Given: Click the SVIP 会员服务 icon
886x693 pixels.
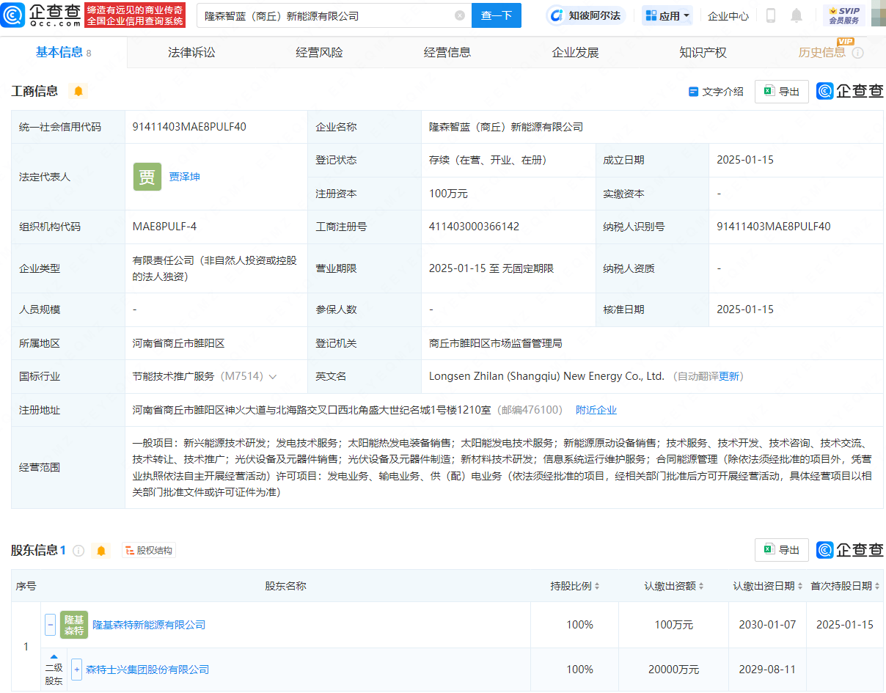Looking at the screenshot, I should point(846,15).
